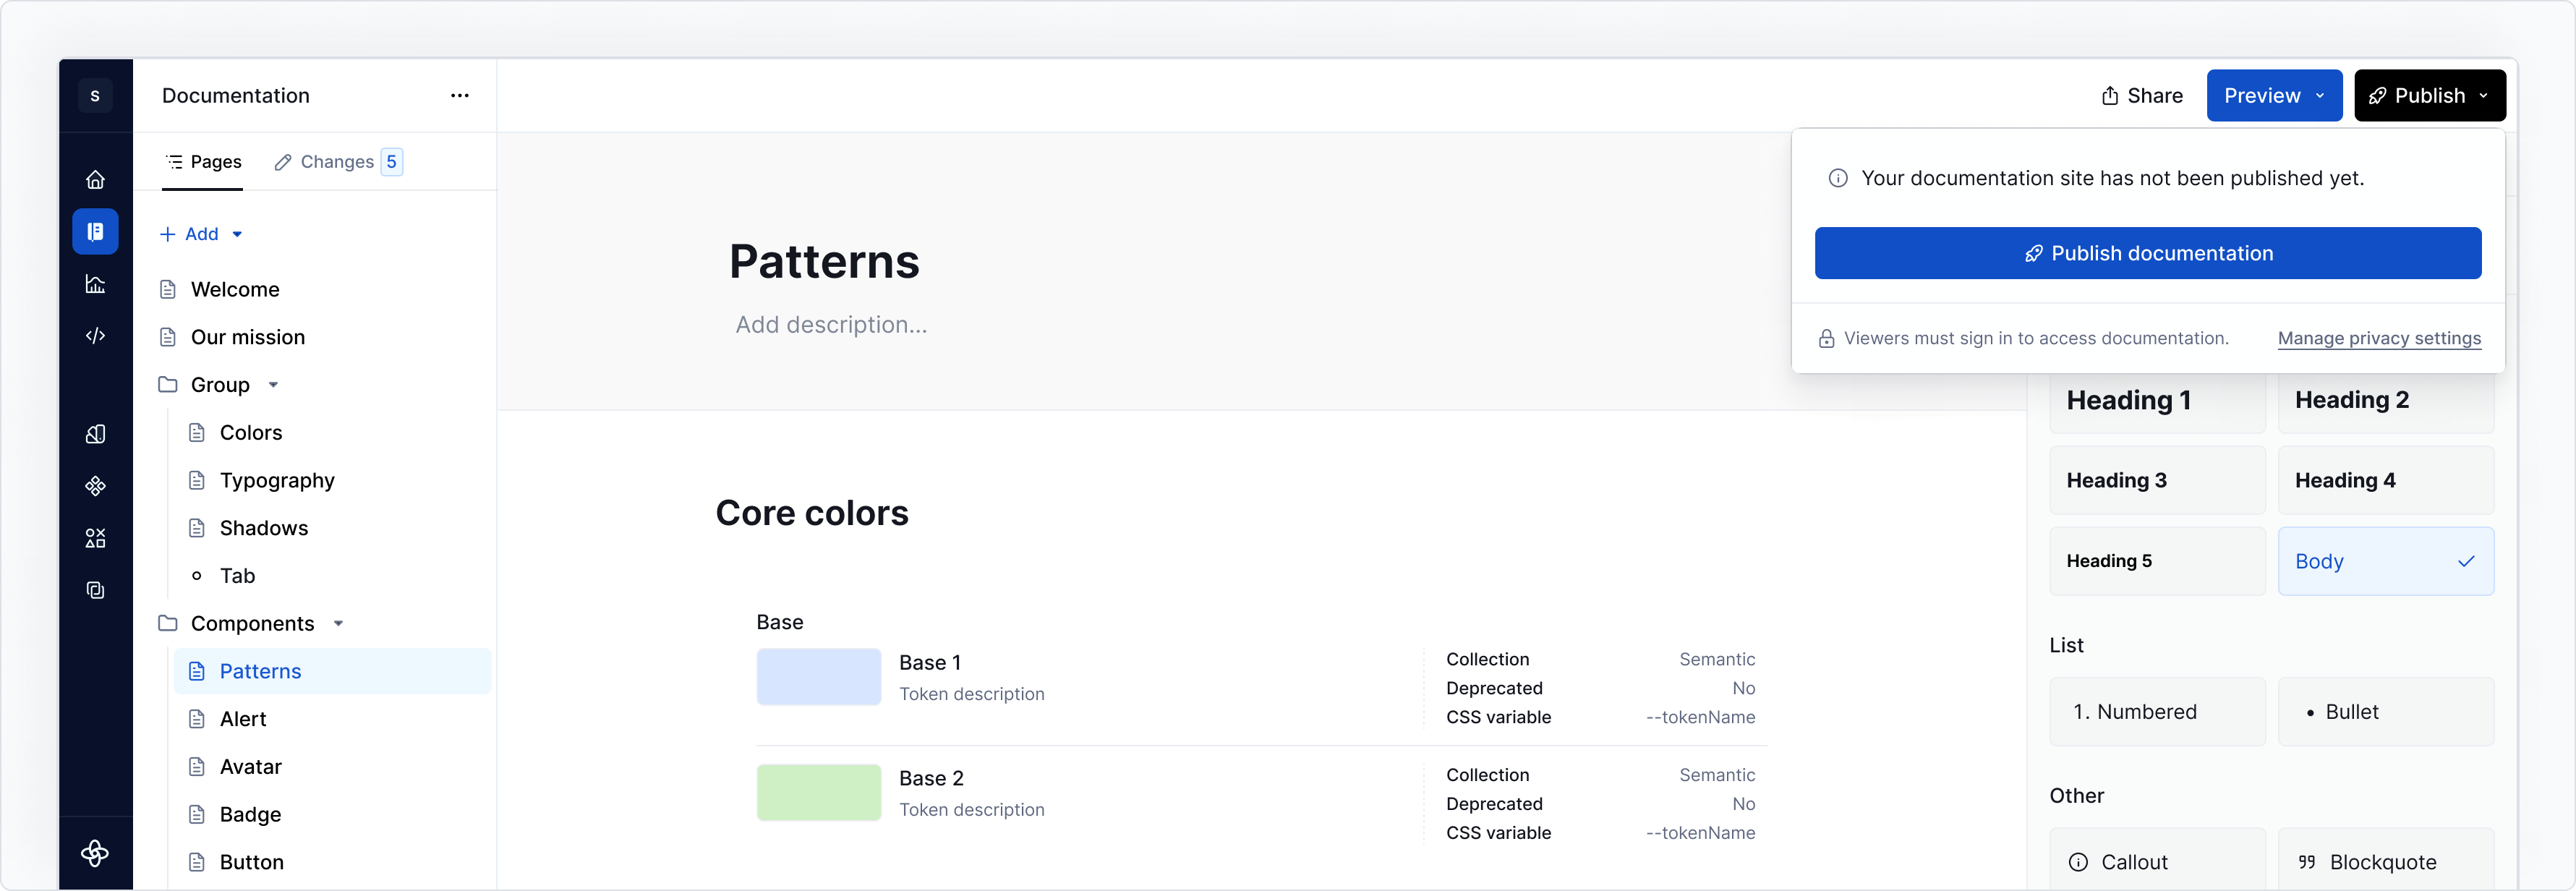2576x891 pixels.
Task: Open the Home dashboard icon
Action: [95, 180]
